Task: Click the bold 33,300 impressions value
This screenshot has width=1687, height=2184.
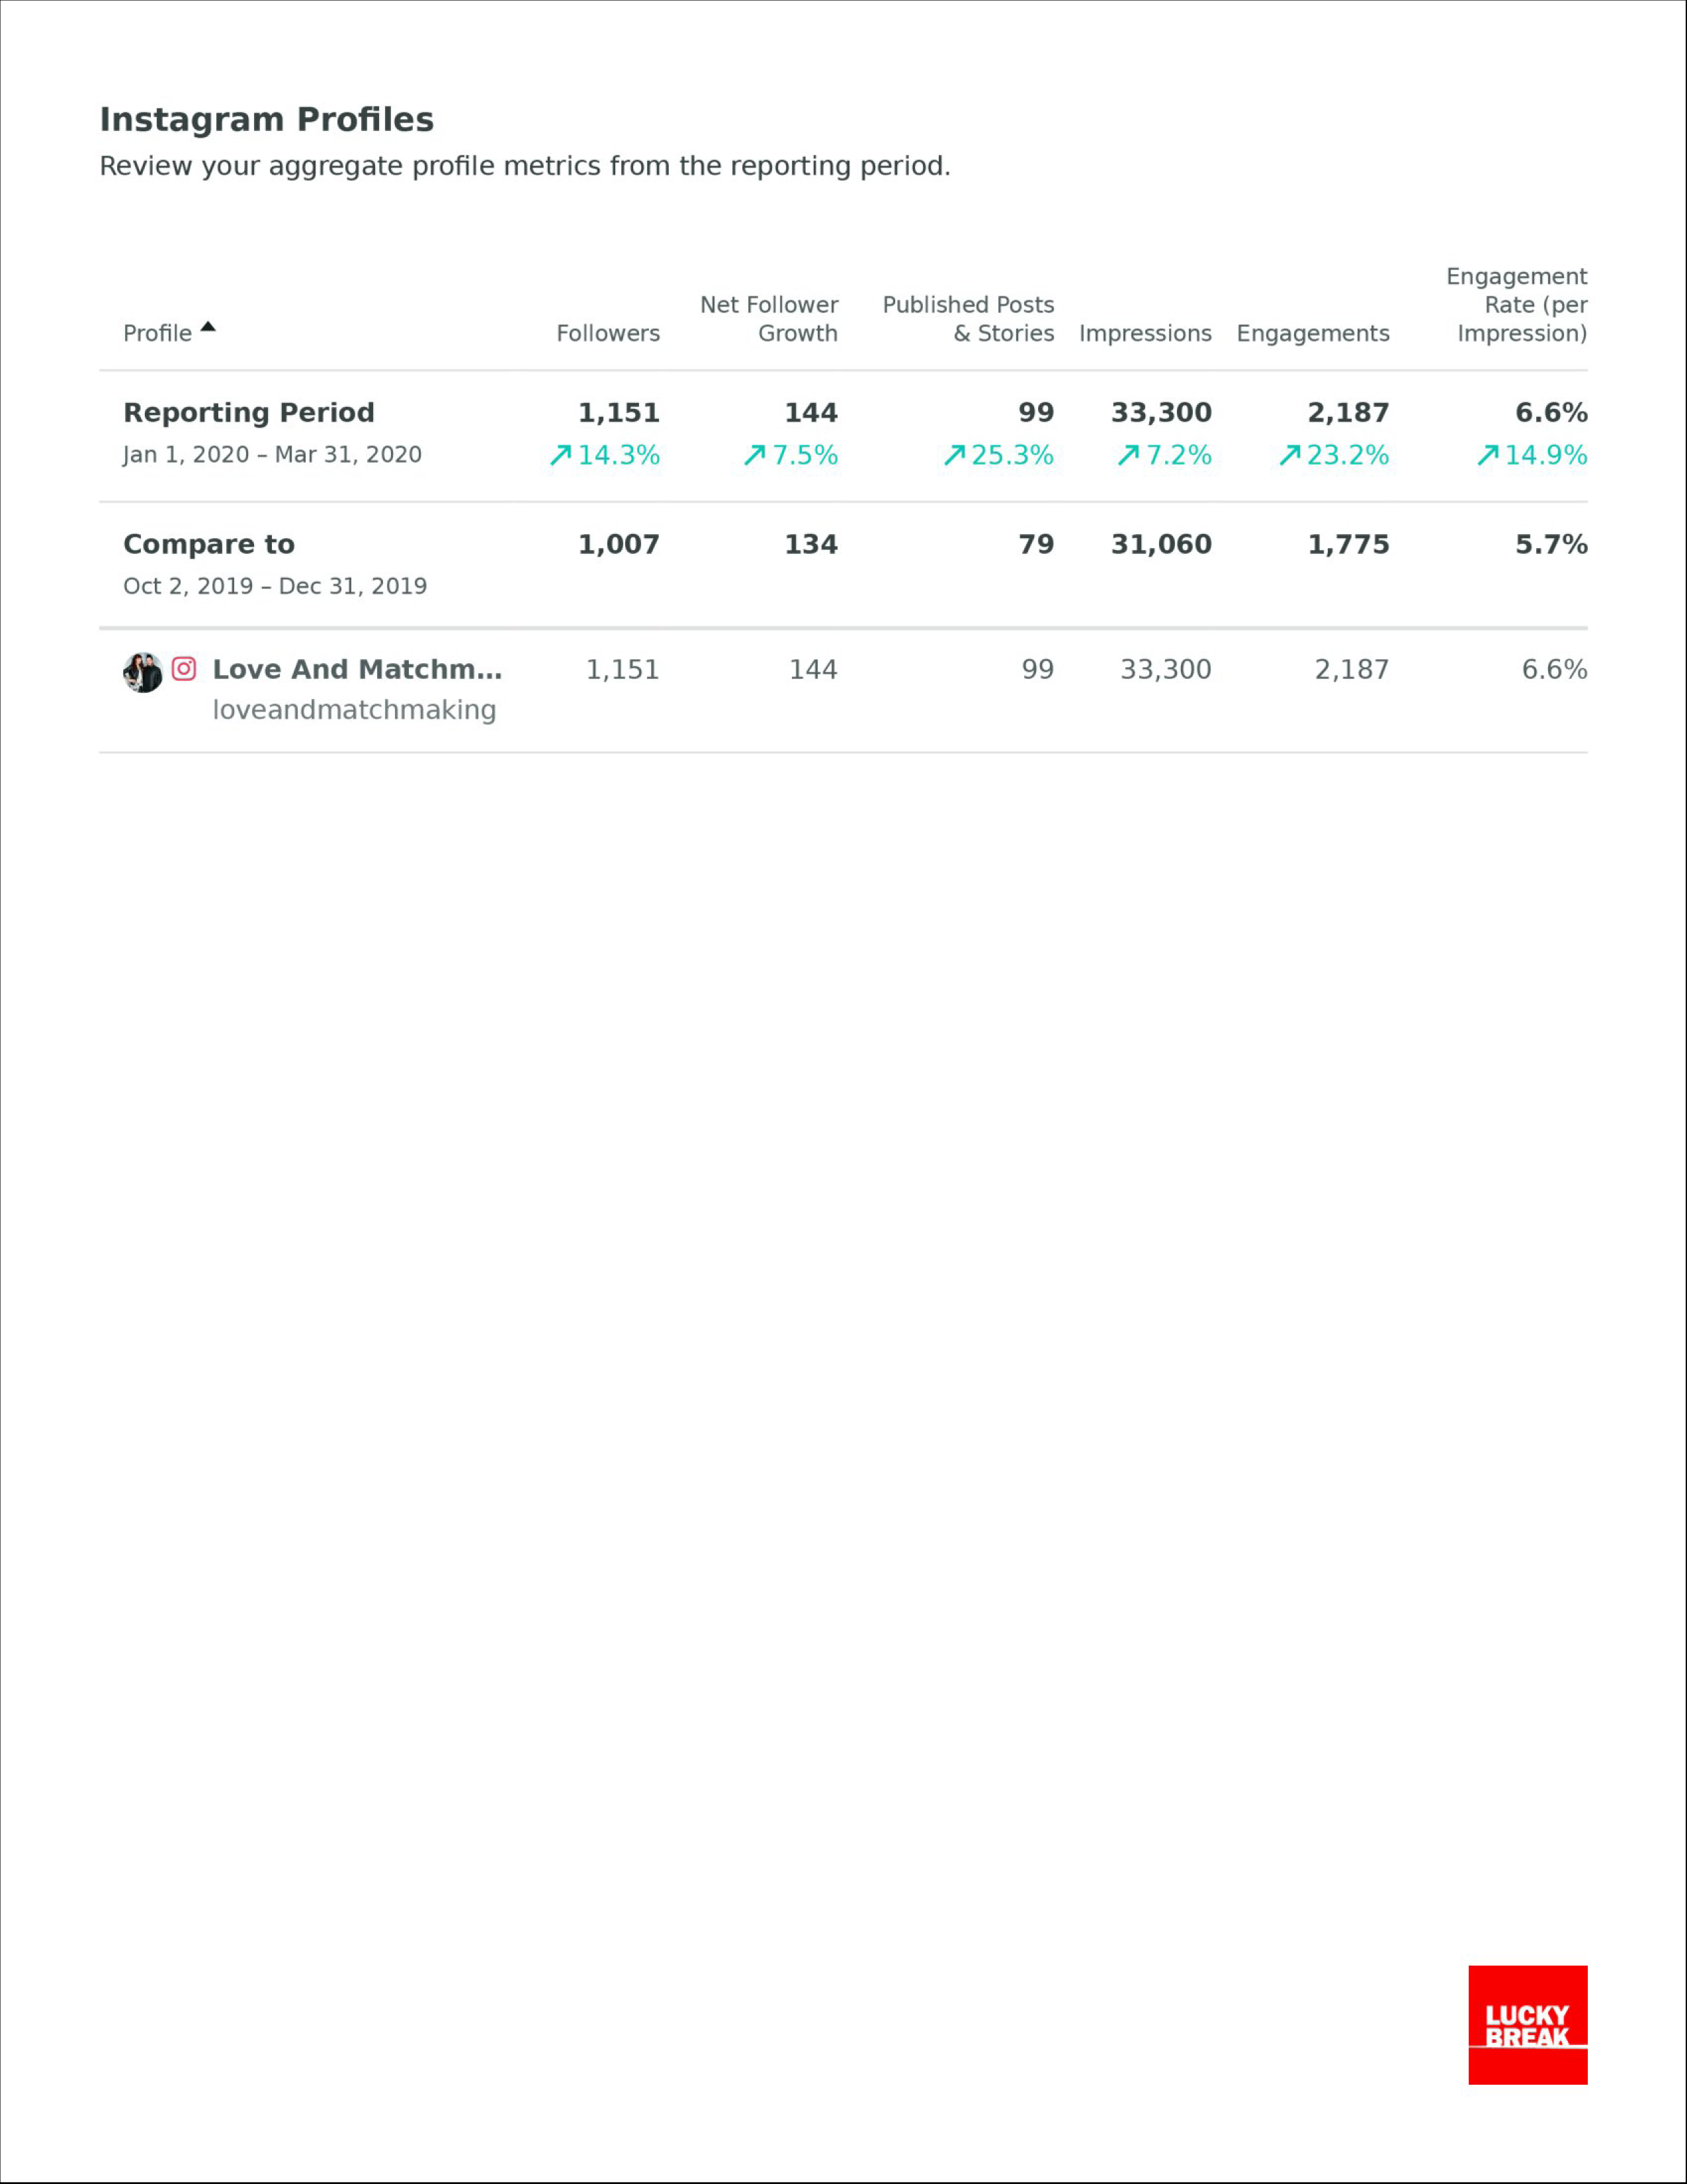Action: pyautogui.click(x=1161, y=412)
